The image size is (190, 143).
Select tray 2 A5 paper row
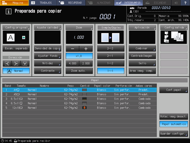point(79,94)
